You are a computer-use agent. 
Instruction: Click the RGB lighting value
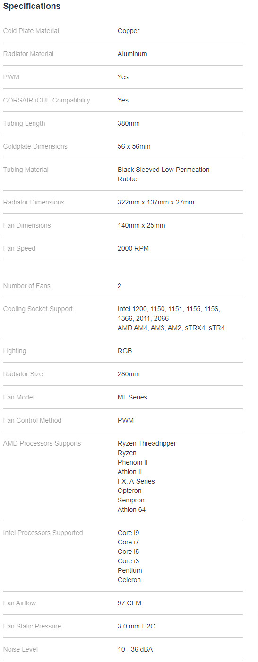[125, 351]
